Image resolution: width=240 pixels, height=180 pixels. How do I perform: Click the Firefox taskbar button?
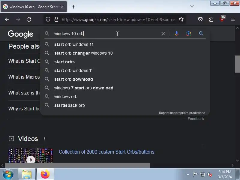point(45,174)
